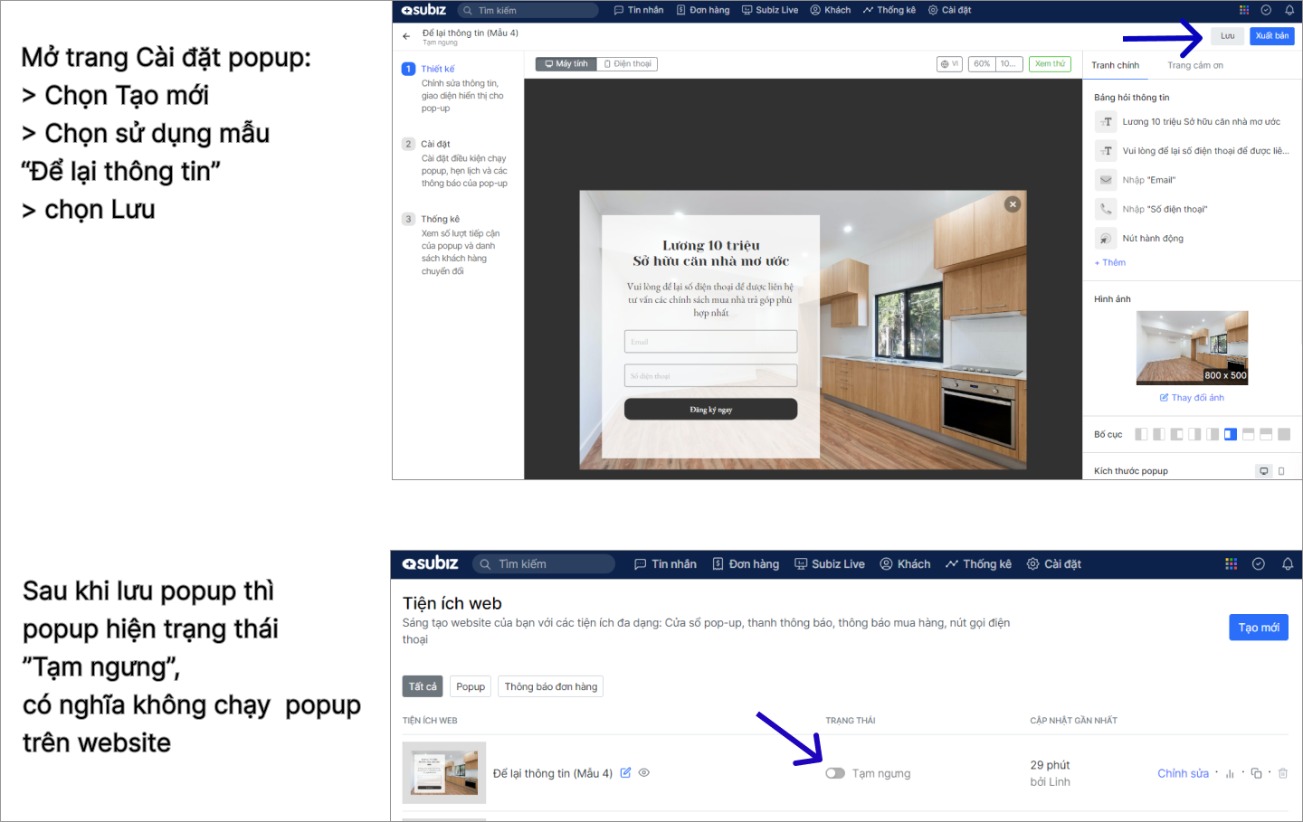Click the Tạo mới button
Screen dimensions: 1303x822
click(x=1258, y=628)
